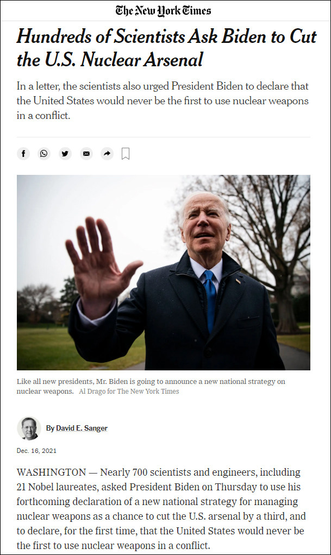This screenshot has height=555, width=331.
Task: Click The New York Times logo
Action: point(163,11)
